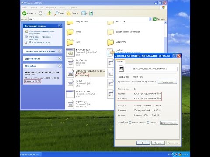Select the AUTOEXEC.BAT file icon
210x157 pixels.
70,52
